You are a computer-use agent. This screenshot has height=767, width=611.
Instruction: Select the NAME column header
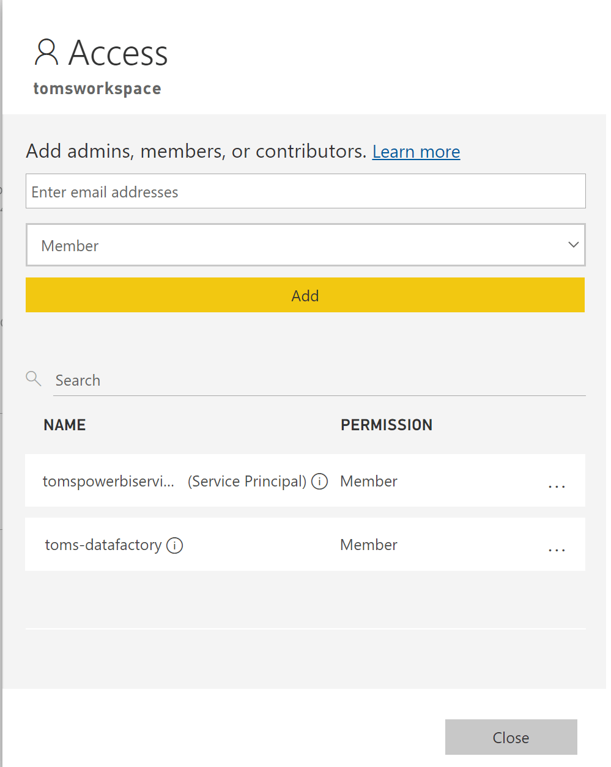tap(65, 424)
